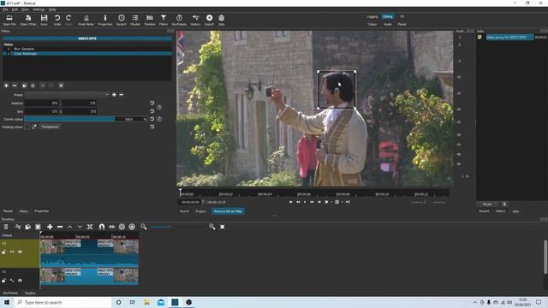Open the File menu
This screenshot has height=308, width=548.
5,9
